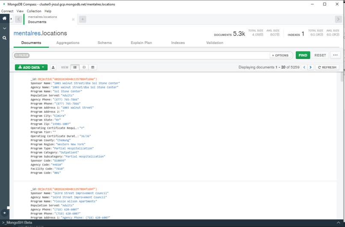Go to previous page of documents
This screenshot has height=227, width=345.
[x=304, y=67]
